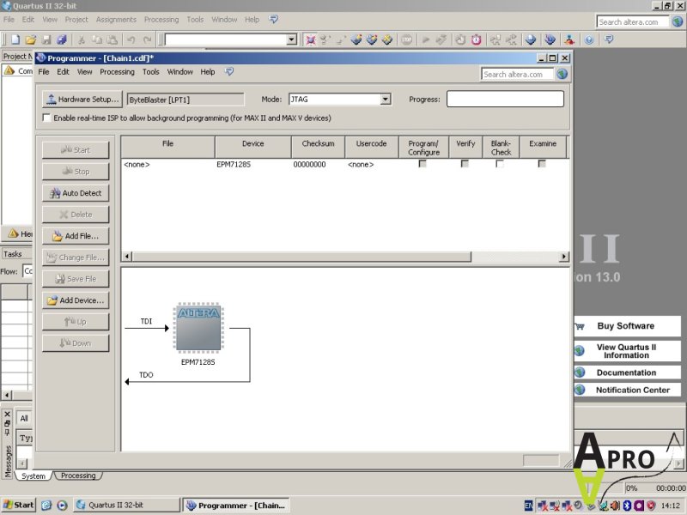
Task: Switch to the Processing messages tab
Action: tap(78, 476)
